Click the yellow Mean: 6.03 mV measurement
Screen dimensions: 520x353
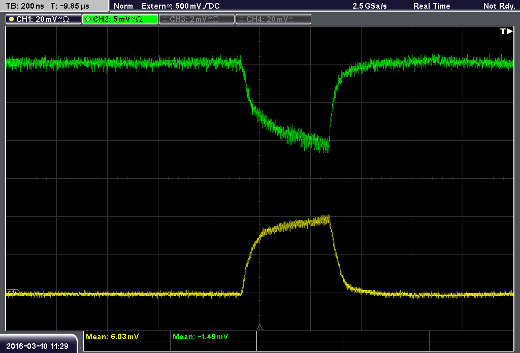click(x=112, y=337)
